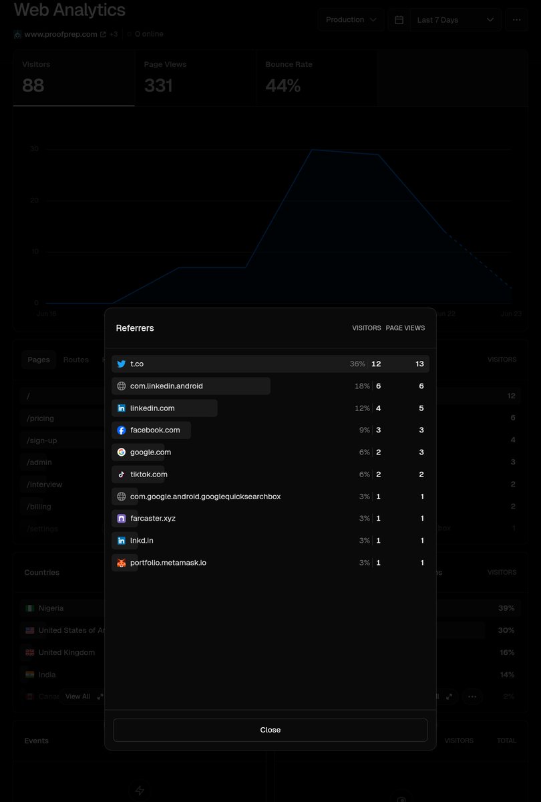The image size is (541, 802).
Task: Click the Nigeria country row
Action: pos(63,608)
